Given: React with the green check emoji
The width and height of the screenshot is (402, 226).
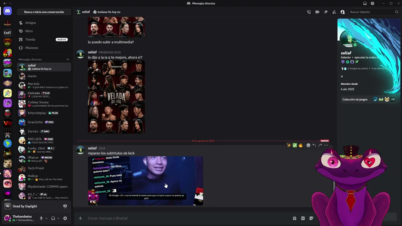Looking at the screenshot, I should (x=295, y=145).
